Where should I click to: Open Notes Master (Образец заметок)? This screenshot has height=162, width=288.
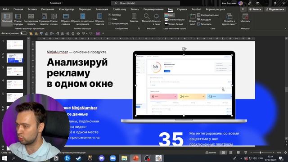click(99, 19)
